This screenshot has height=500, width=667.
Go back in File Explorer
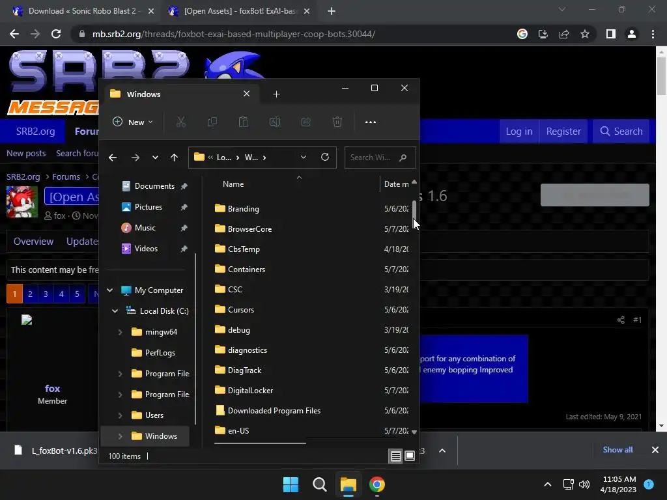(x=113, y=158)
